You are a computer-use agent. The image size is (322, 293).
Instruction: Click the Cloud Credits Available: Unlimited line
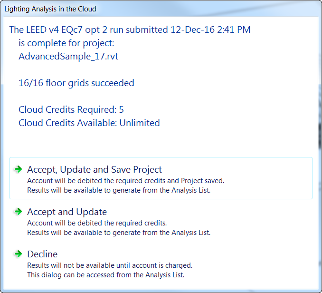coord(89,123)
